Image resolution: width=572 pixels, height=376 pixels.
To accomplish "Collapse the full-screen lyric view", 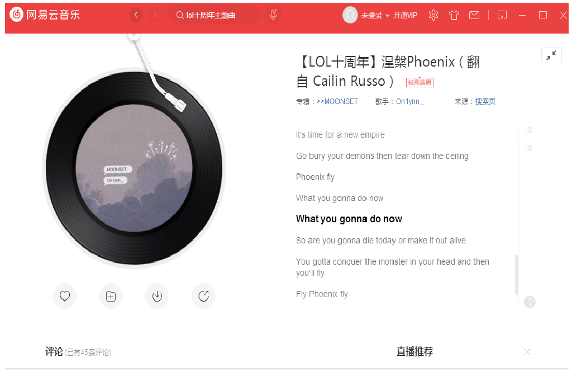I will click(x=551, y=55).
